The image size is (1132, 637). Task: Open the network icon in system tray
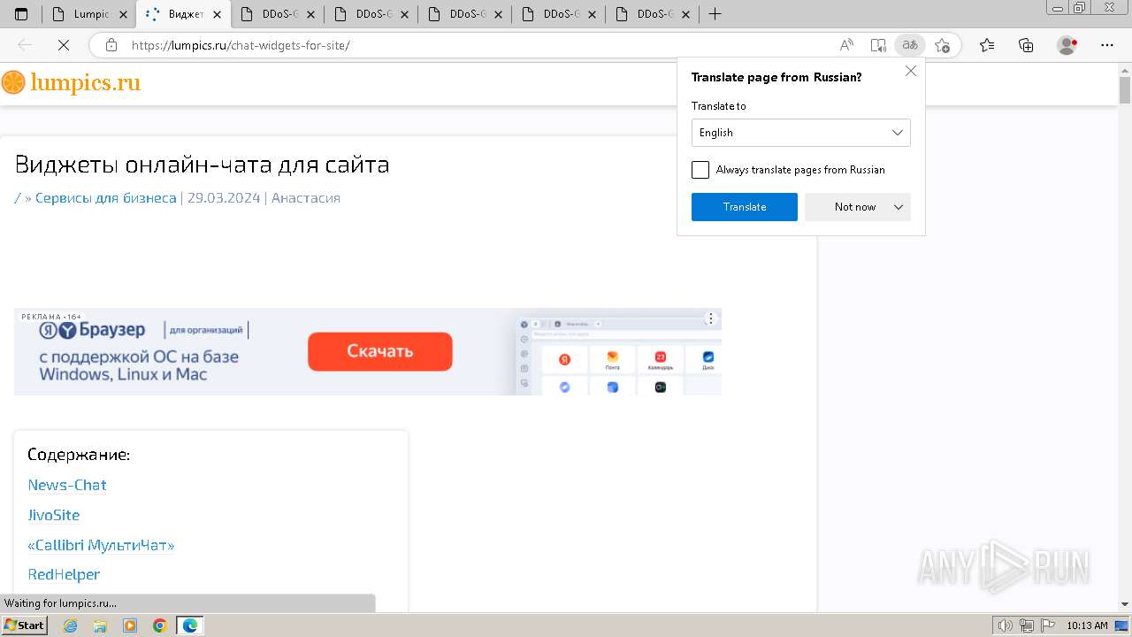1027,625
